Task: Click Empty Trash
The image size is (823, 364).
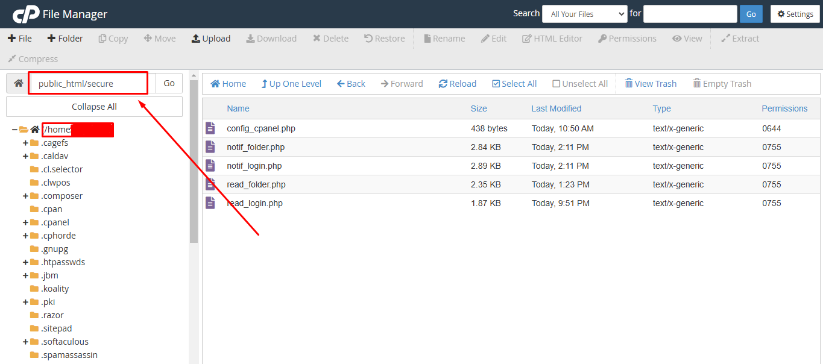Action: click(722, 84)
